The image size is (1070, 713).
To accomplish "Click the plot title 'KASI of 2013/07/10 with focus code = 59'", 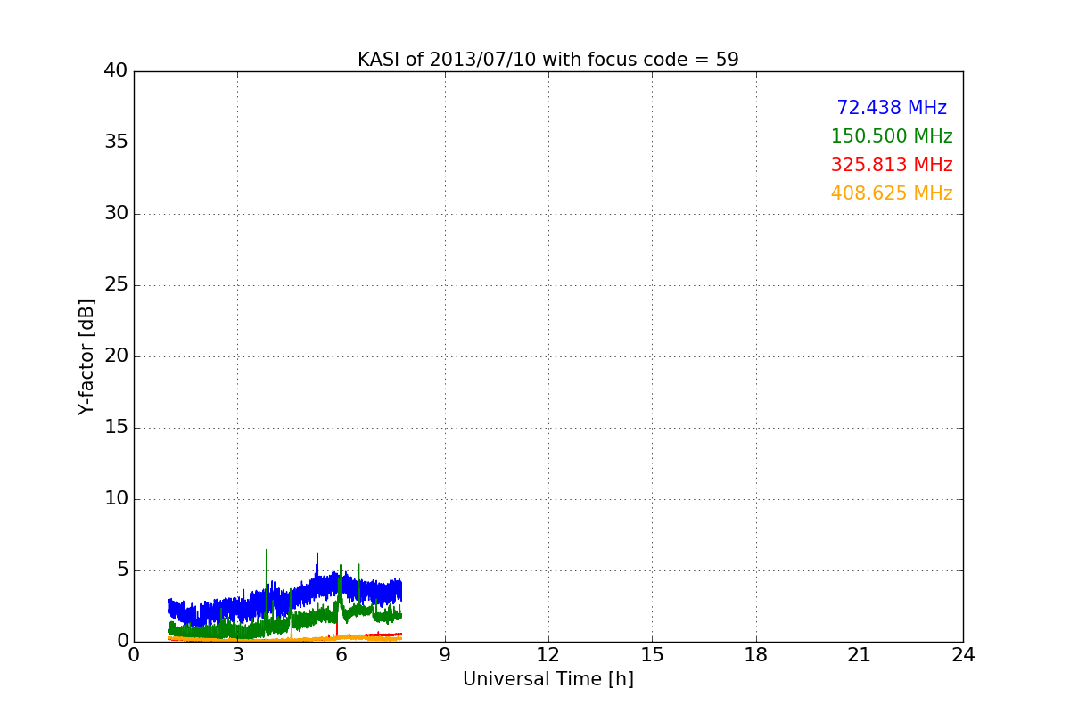I will [547, 60].
